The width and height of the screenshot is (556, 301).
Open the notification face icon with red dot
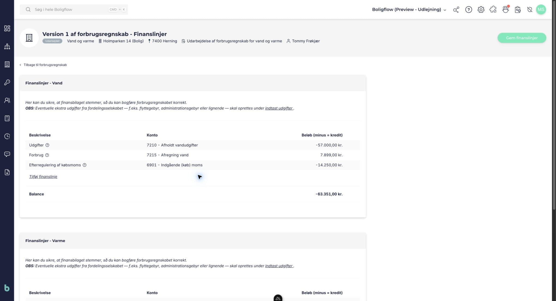506,10
